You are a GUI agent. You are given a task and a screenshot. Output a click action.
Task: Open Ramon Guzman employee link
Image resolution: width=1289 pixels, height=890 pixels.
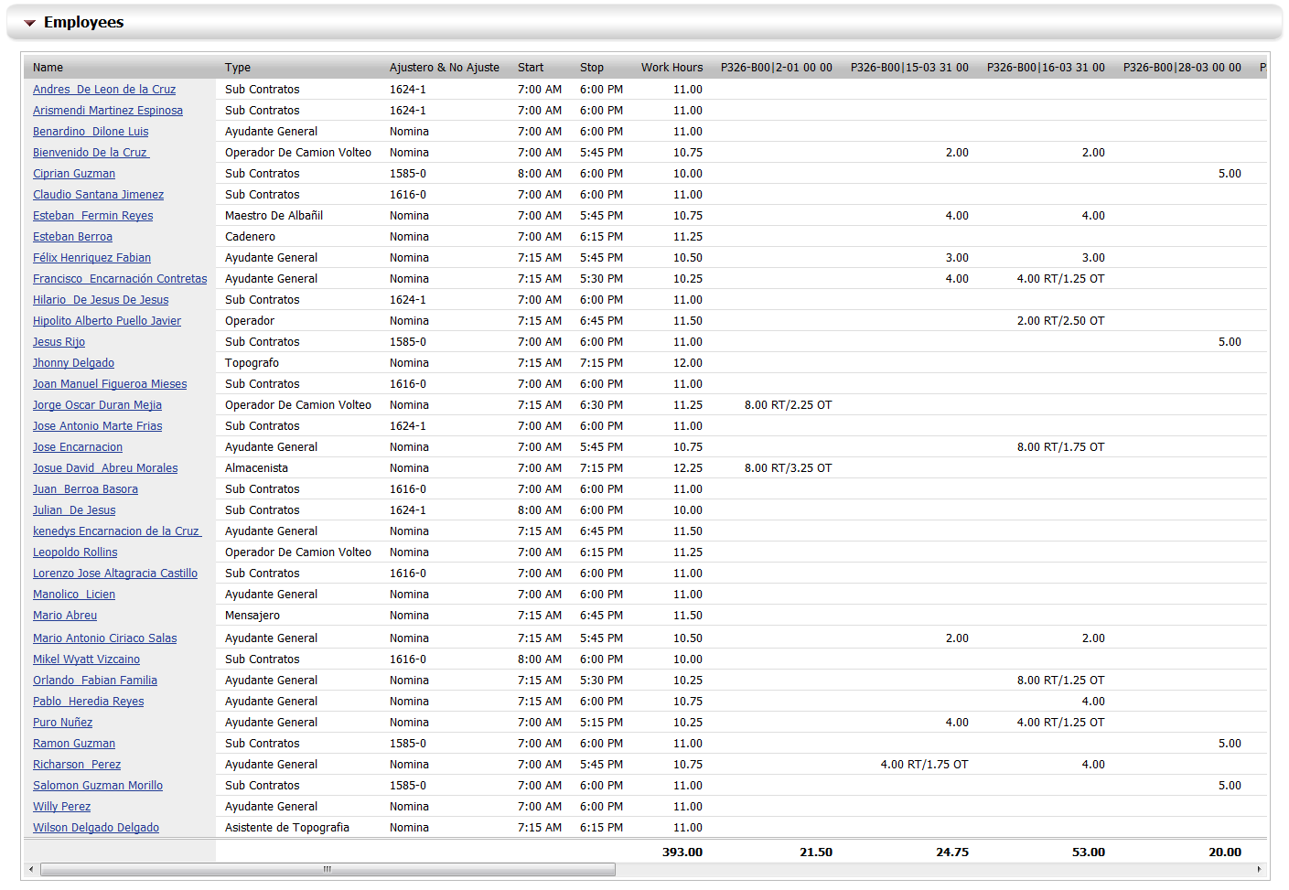click(x=74, y=744)
